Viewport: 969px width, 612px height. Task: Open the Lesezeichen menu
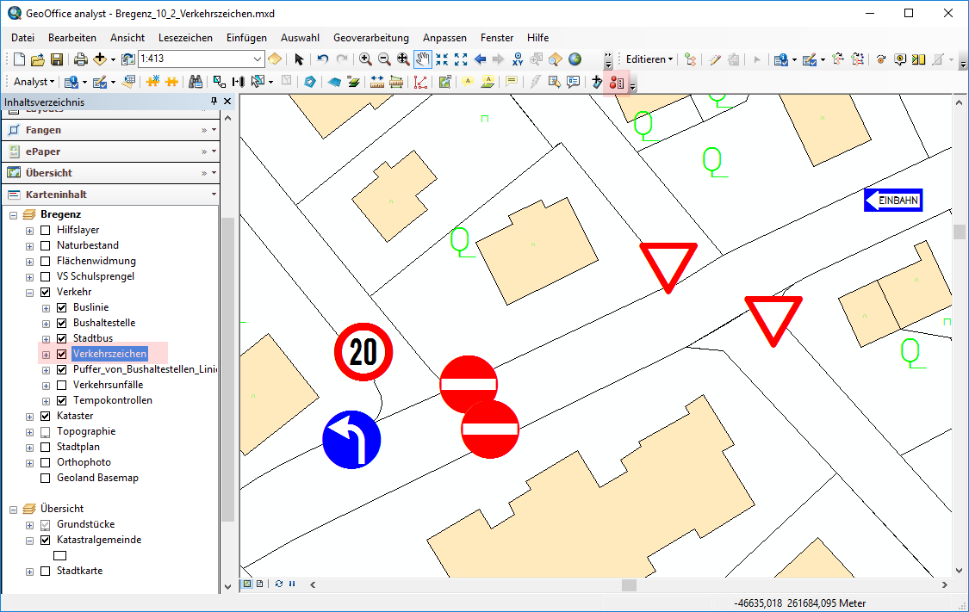click(x=185, y=38)
